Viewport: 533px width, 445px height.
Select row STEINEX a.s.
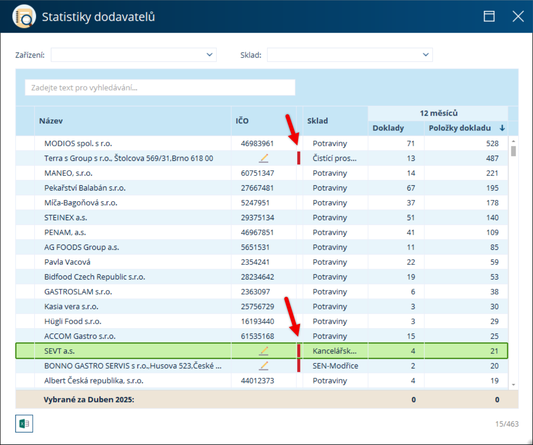coord(262,217)
